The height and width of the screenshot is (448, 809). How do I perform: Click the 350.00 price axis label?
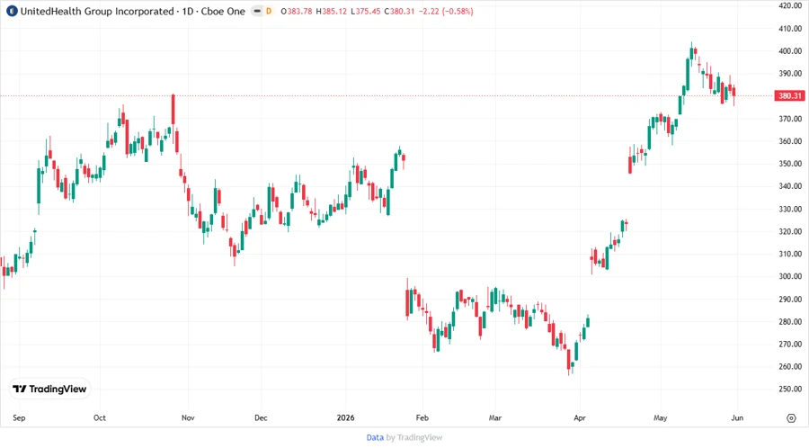tap(790, 164)
